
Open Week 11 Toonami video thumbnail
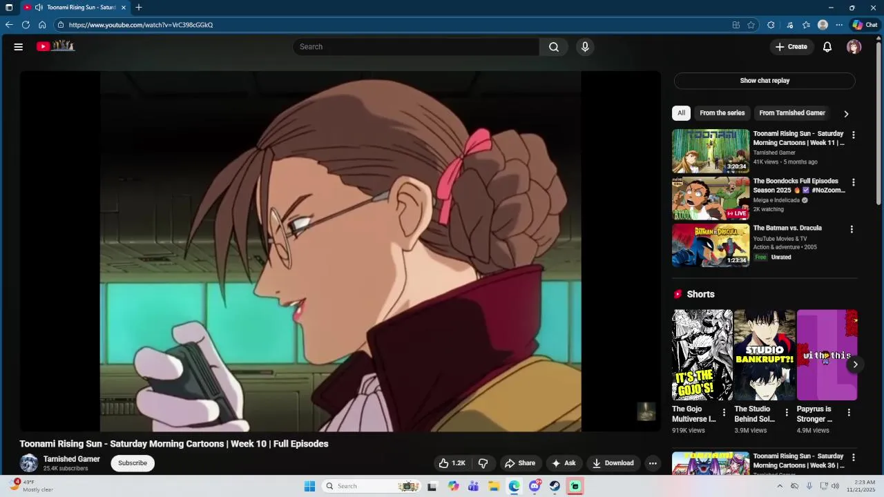pos(711,150)
